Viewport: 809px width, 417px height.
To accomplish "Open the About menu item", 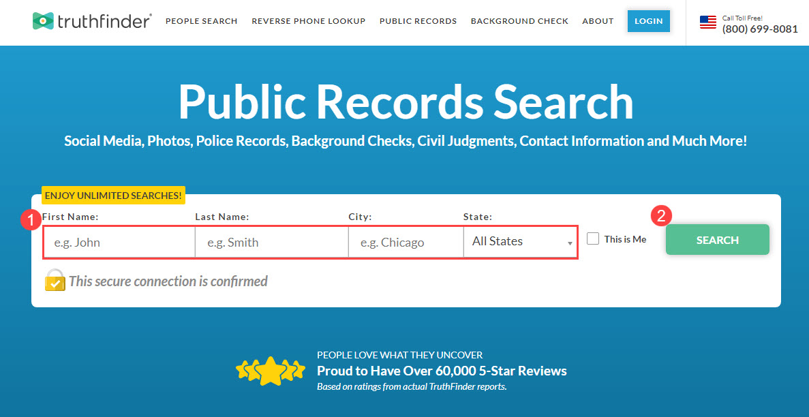I will [598, 21].
